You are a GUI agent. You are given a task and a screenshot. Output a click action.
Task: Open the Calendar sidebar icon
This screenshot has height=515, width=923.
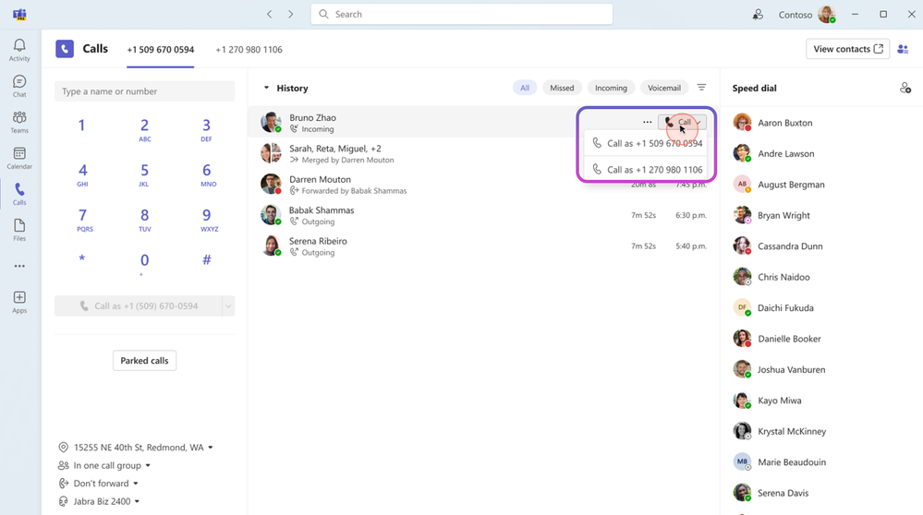point(19,158)
